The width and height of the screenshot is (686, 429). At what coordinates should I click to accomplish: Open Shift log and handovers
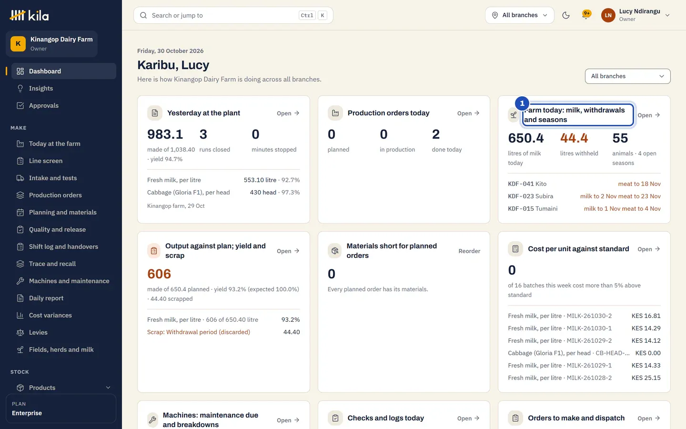[64, 246]
